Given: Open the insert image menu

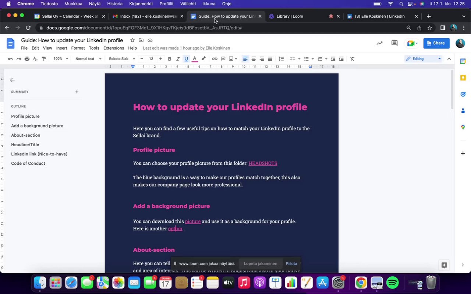Looking at the screenshot, I should (233, 59).
